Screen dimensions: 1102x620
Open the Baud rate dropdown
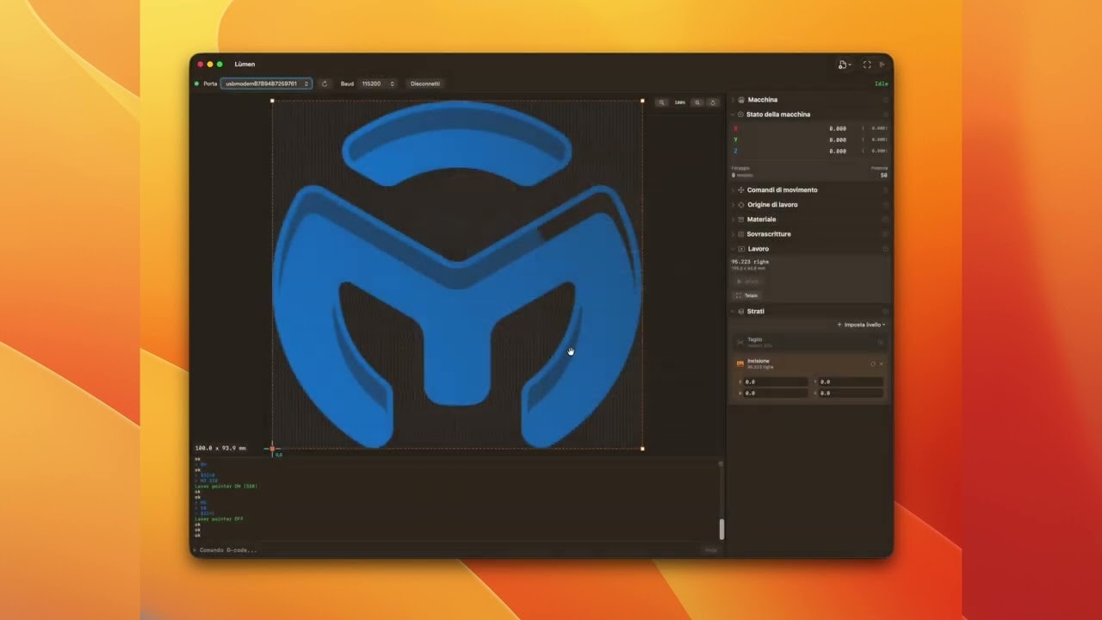378,84
